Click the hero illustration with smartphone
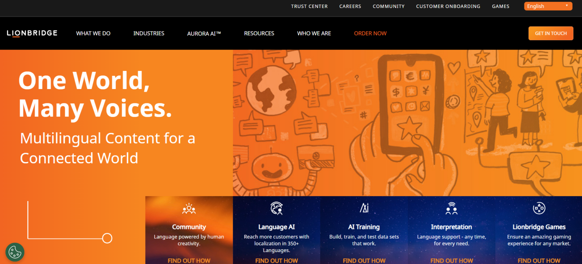The image size is (582, 264). coord(407,123)
